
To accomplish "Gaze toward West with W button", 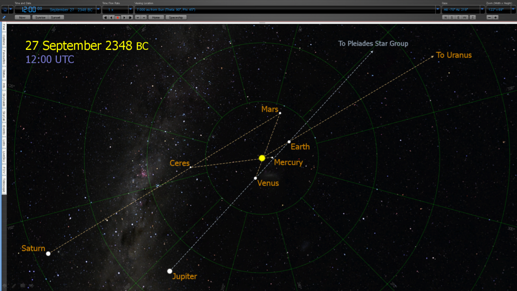I will tap(465, 17).
